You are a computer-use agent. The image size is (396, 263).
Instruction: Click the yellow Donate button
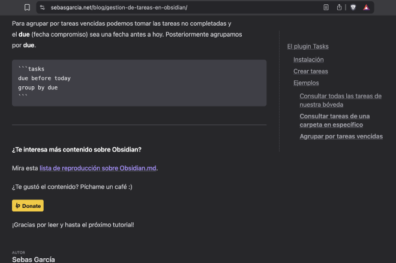28,205
